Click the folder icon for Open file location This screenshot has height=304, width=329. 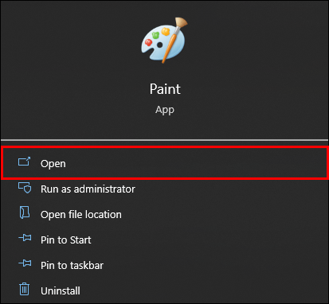coord(25,212)
